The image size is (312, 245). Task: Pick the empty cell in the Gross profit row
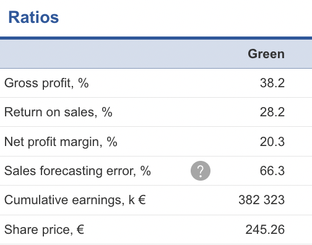click(x=201, y=83)
